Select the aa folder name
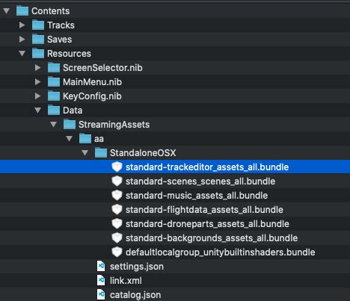Screen dimensions: 350x301 (99, 139)
